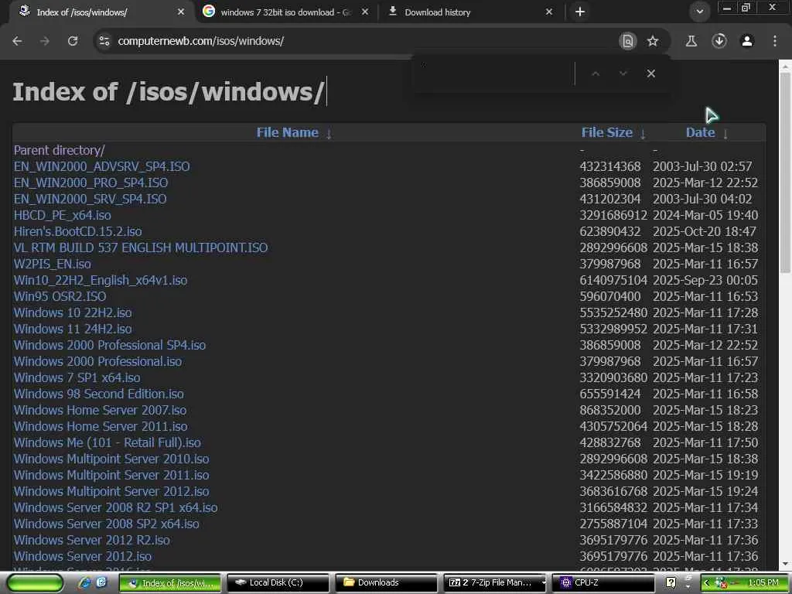This screenshot has height=594, width=792.
Task: Click Hiren's.BootCD.15.2.iso link
Action: (x=78, y=231)
